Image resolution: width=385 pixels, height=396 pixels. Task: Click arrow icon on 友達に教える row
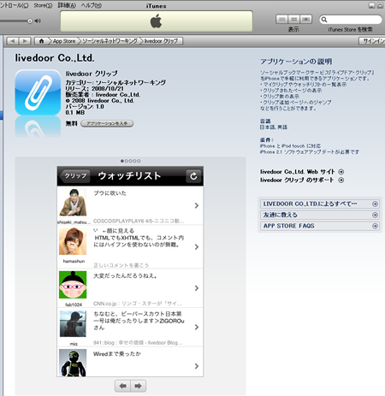point(376,215)
